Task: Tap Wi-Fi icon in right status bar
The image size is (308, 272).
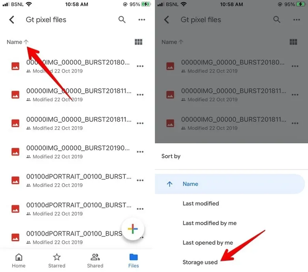Action: tap(184, 4)
